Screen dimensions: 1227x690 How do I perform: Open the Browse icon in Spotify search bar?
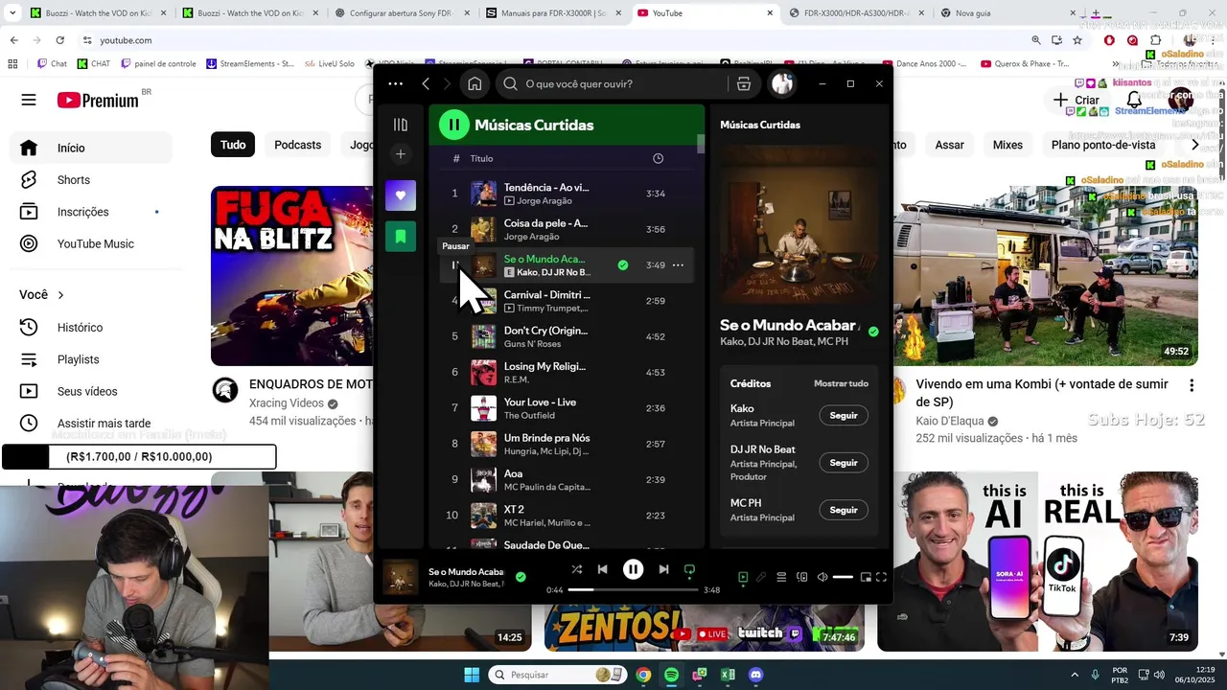click(x=743, y=84)
